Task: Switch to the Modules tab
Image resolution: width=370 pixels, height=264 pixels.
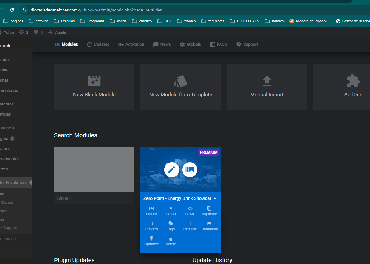Action: [x=66, y=45]
